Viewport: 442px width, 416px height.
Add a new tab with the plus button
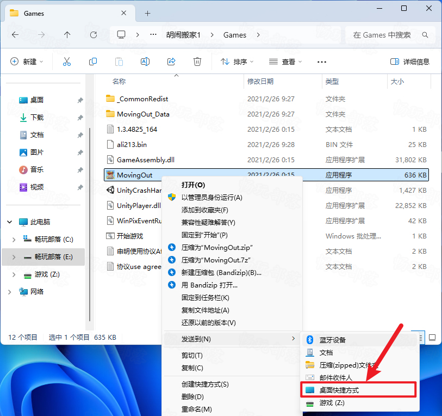point(147,13)
